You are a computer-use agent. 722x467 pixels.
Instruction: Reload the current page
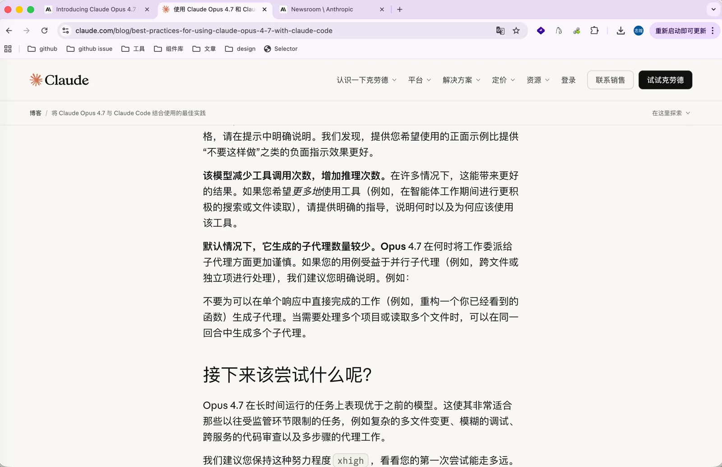tap(44, 31)
